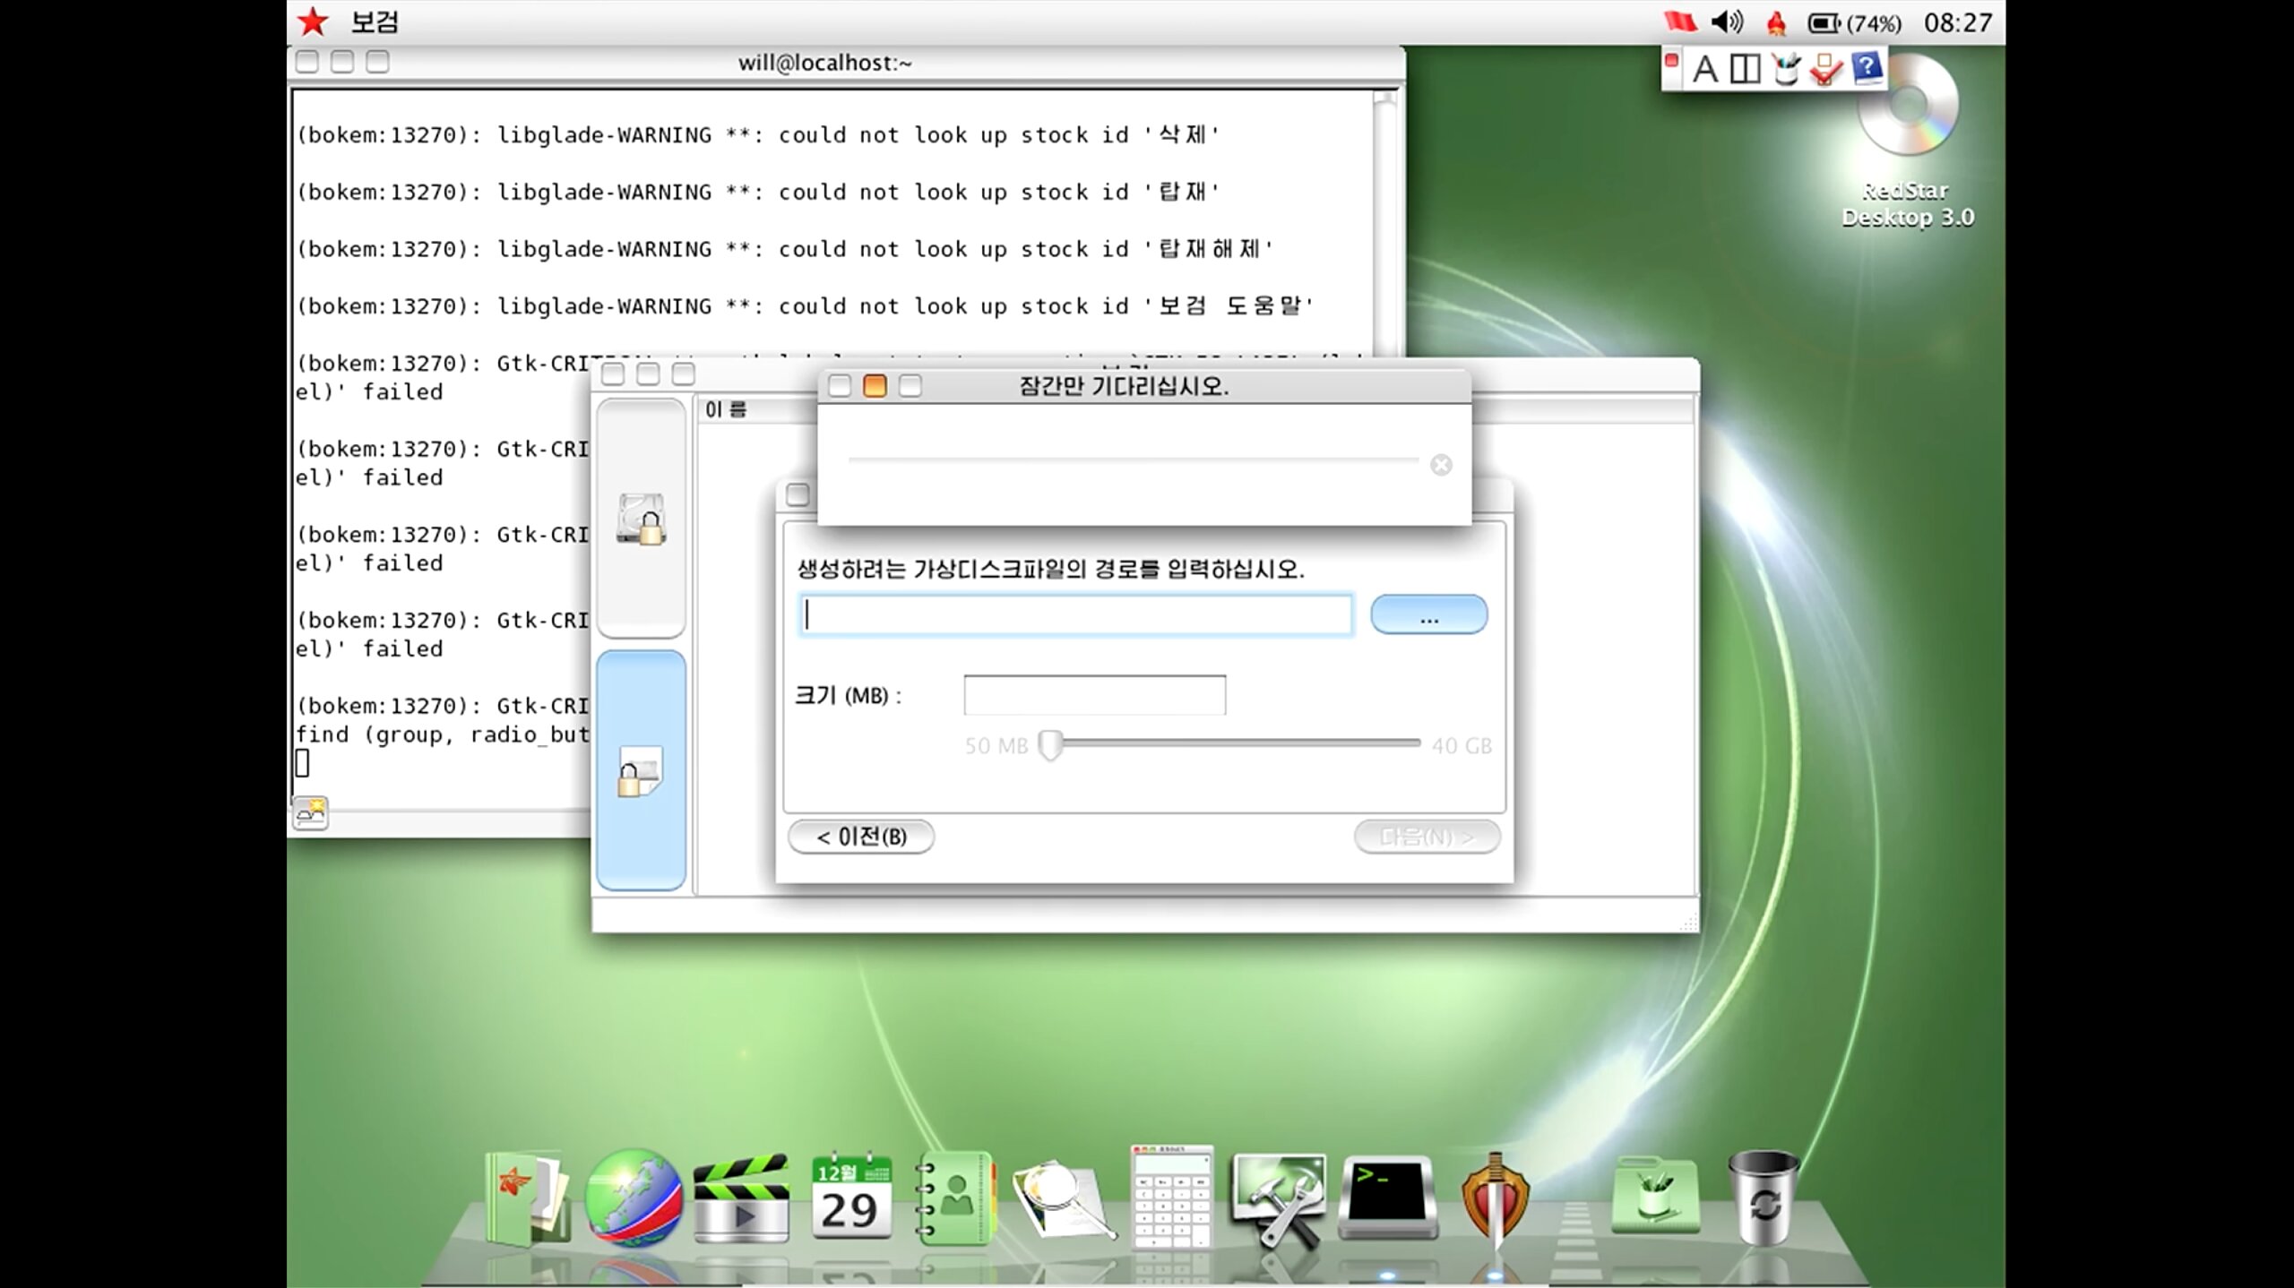Click the "..." browse button
Viewport: 2294px width, 1288px height.
1428,614
